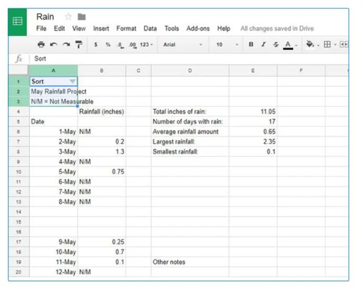Toggle strikethrough formatting
The image size is (364, 288).
(x=275, y=44)
